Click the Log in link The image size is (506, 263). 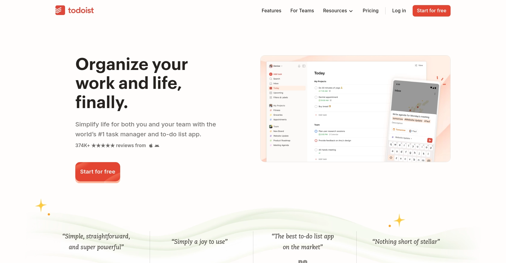pyautogui.click(x=399, y=11)
